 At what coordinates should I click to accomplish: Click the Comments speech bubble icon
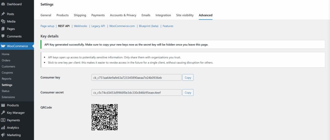(x=3, y=36)
